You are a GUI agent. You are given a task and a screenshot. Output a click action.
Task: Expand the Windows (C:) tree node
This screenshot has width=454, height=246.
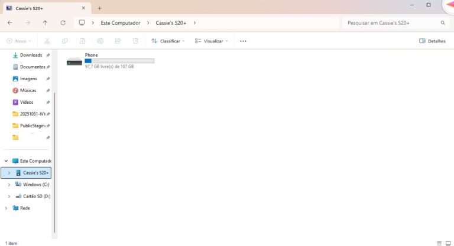click(x=9, y=185)
